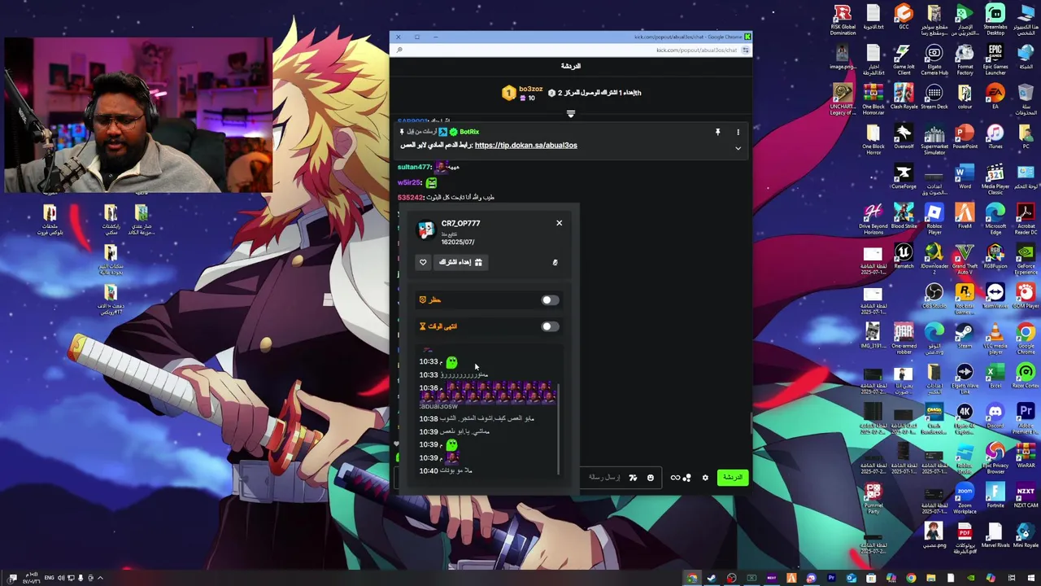Click the infinity icon in chat bar
The image size is (1041, 586).
point(675,478)
